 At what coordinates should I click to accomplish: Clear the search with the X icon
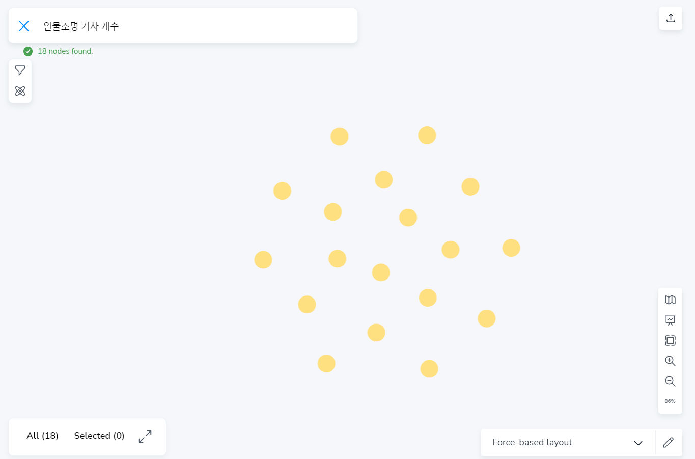(x=24, y=26)
